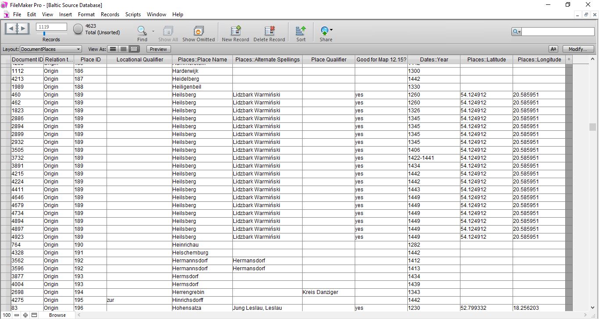Click the Kreis Danziger qualifier cell
599x319 pixels.
(328, 292)
